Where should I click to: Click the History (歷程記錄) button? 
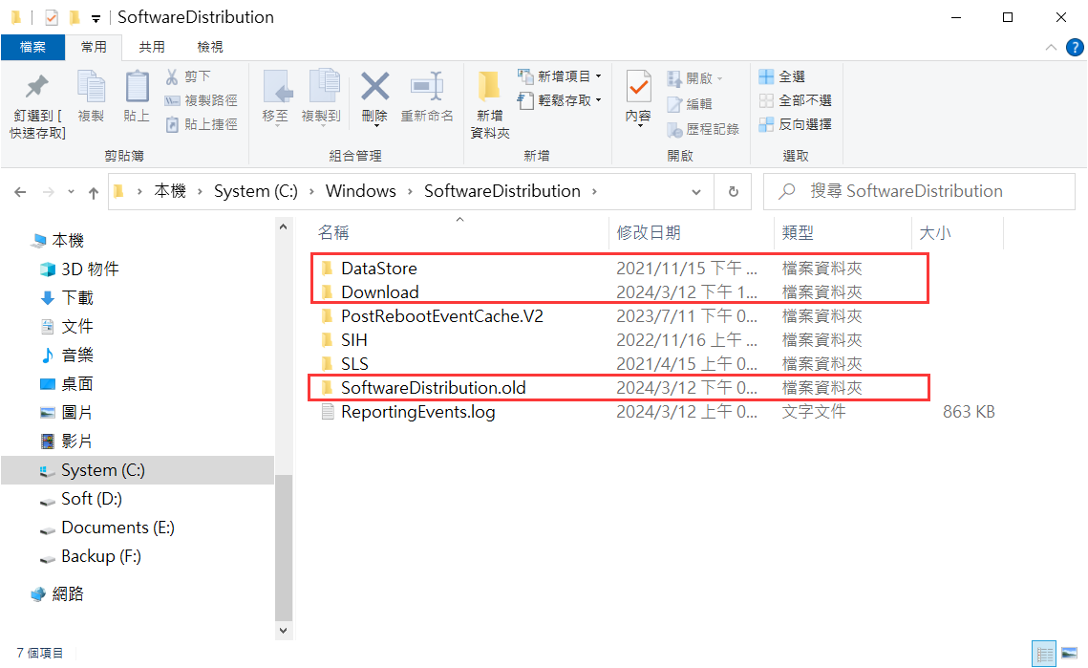[x=703, y=129]
